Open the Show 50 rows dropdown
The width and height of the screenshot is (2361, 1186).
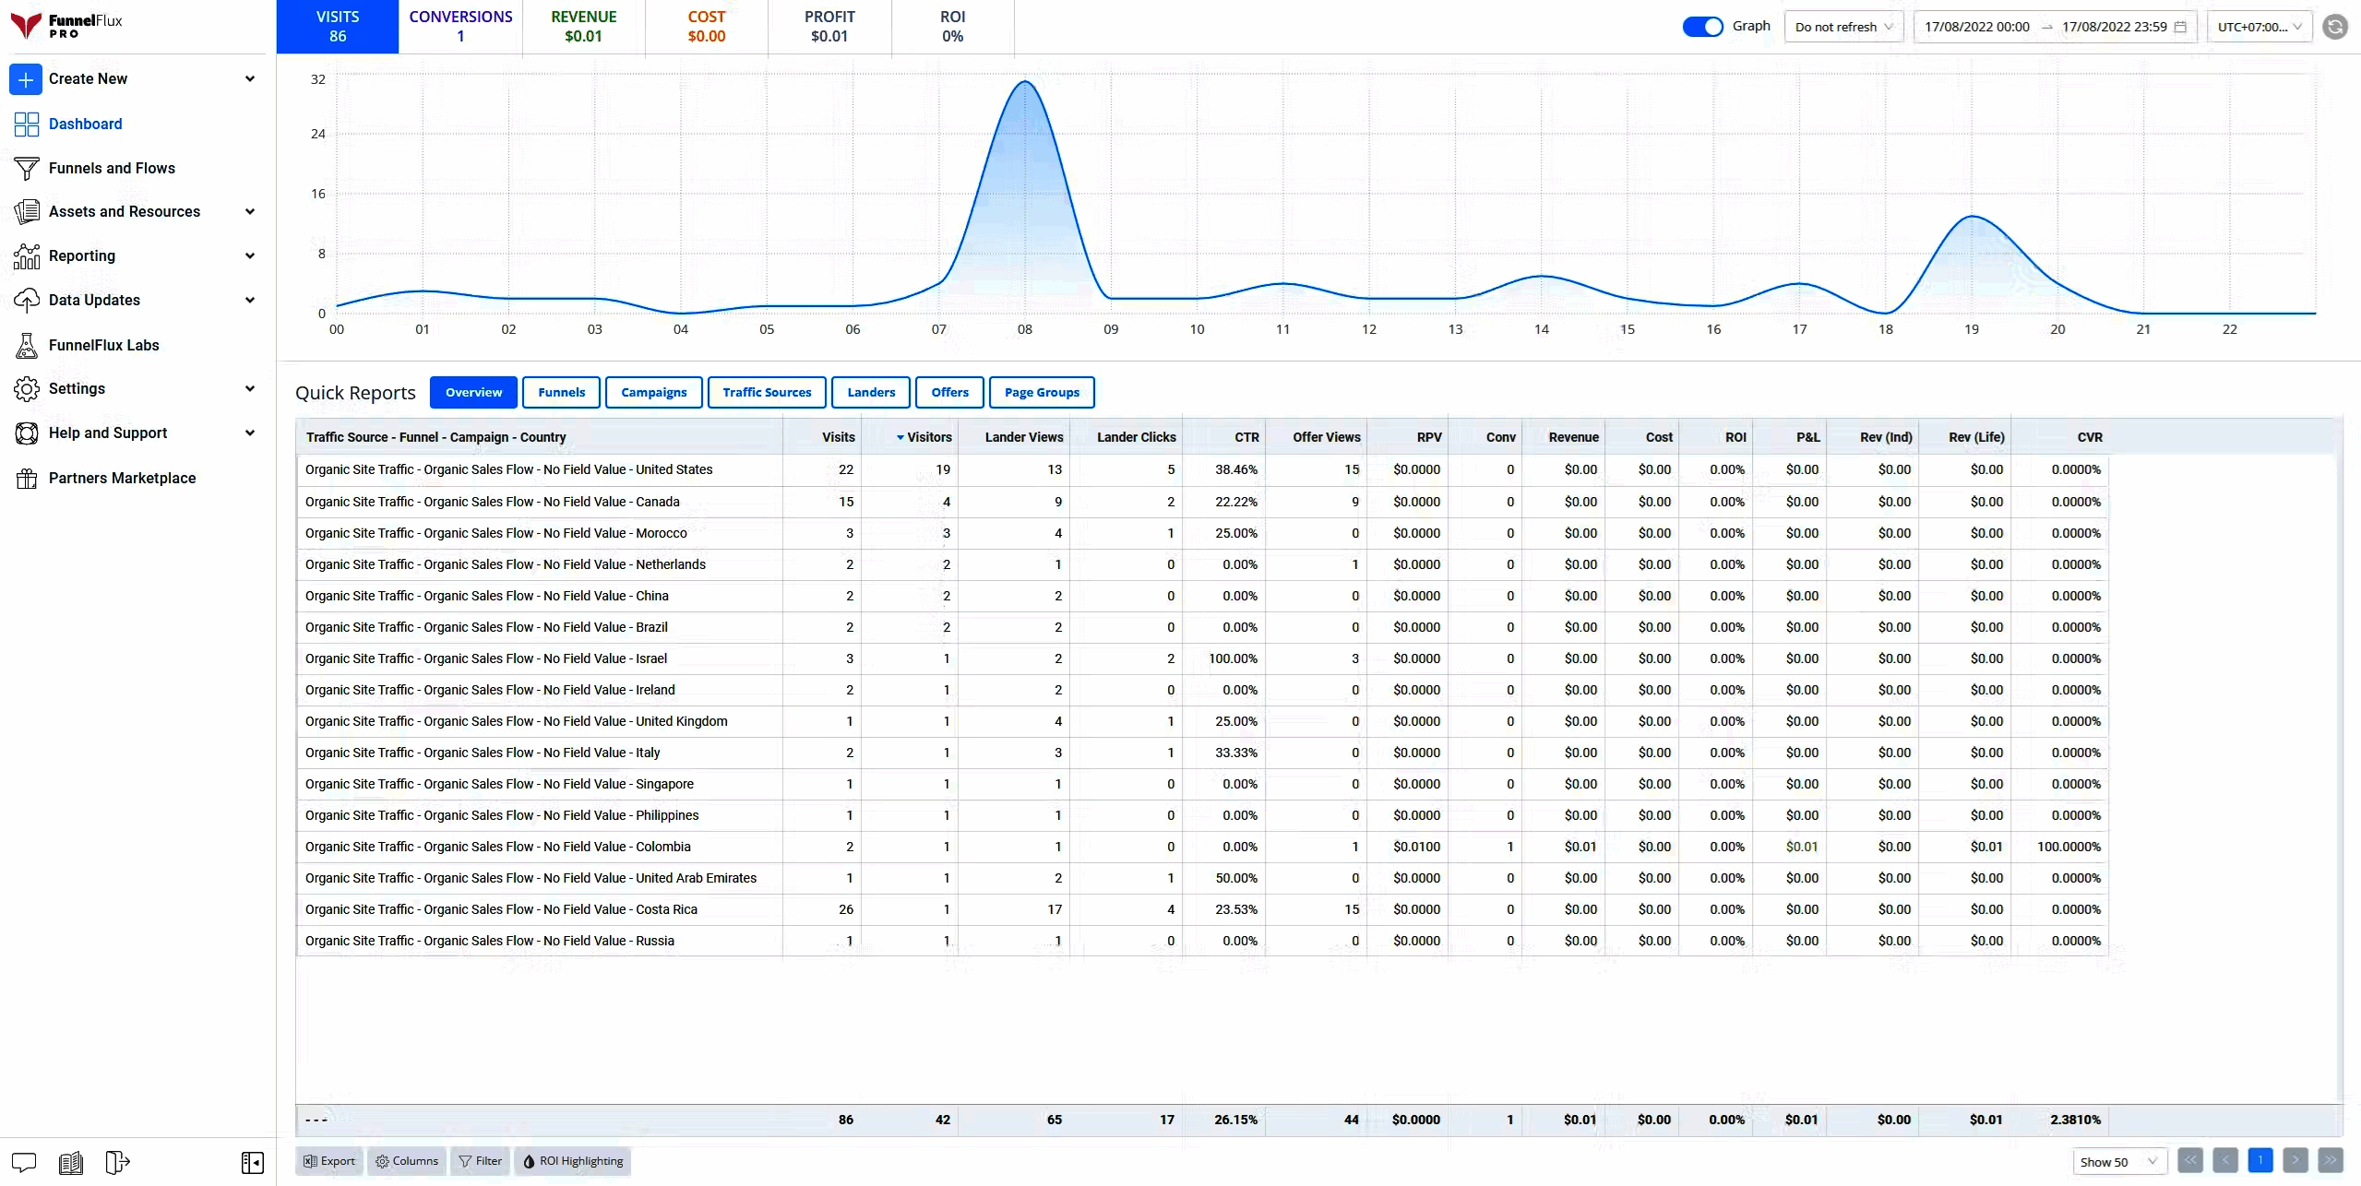(x=2118, y=1161)
